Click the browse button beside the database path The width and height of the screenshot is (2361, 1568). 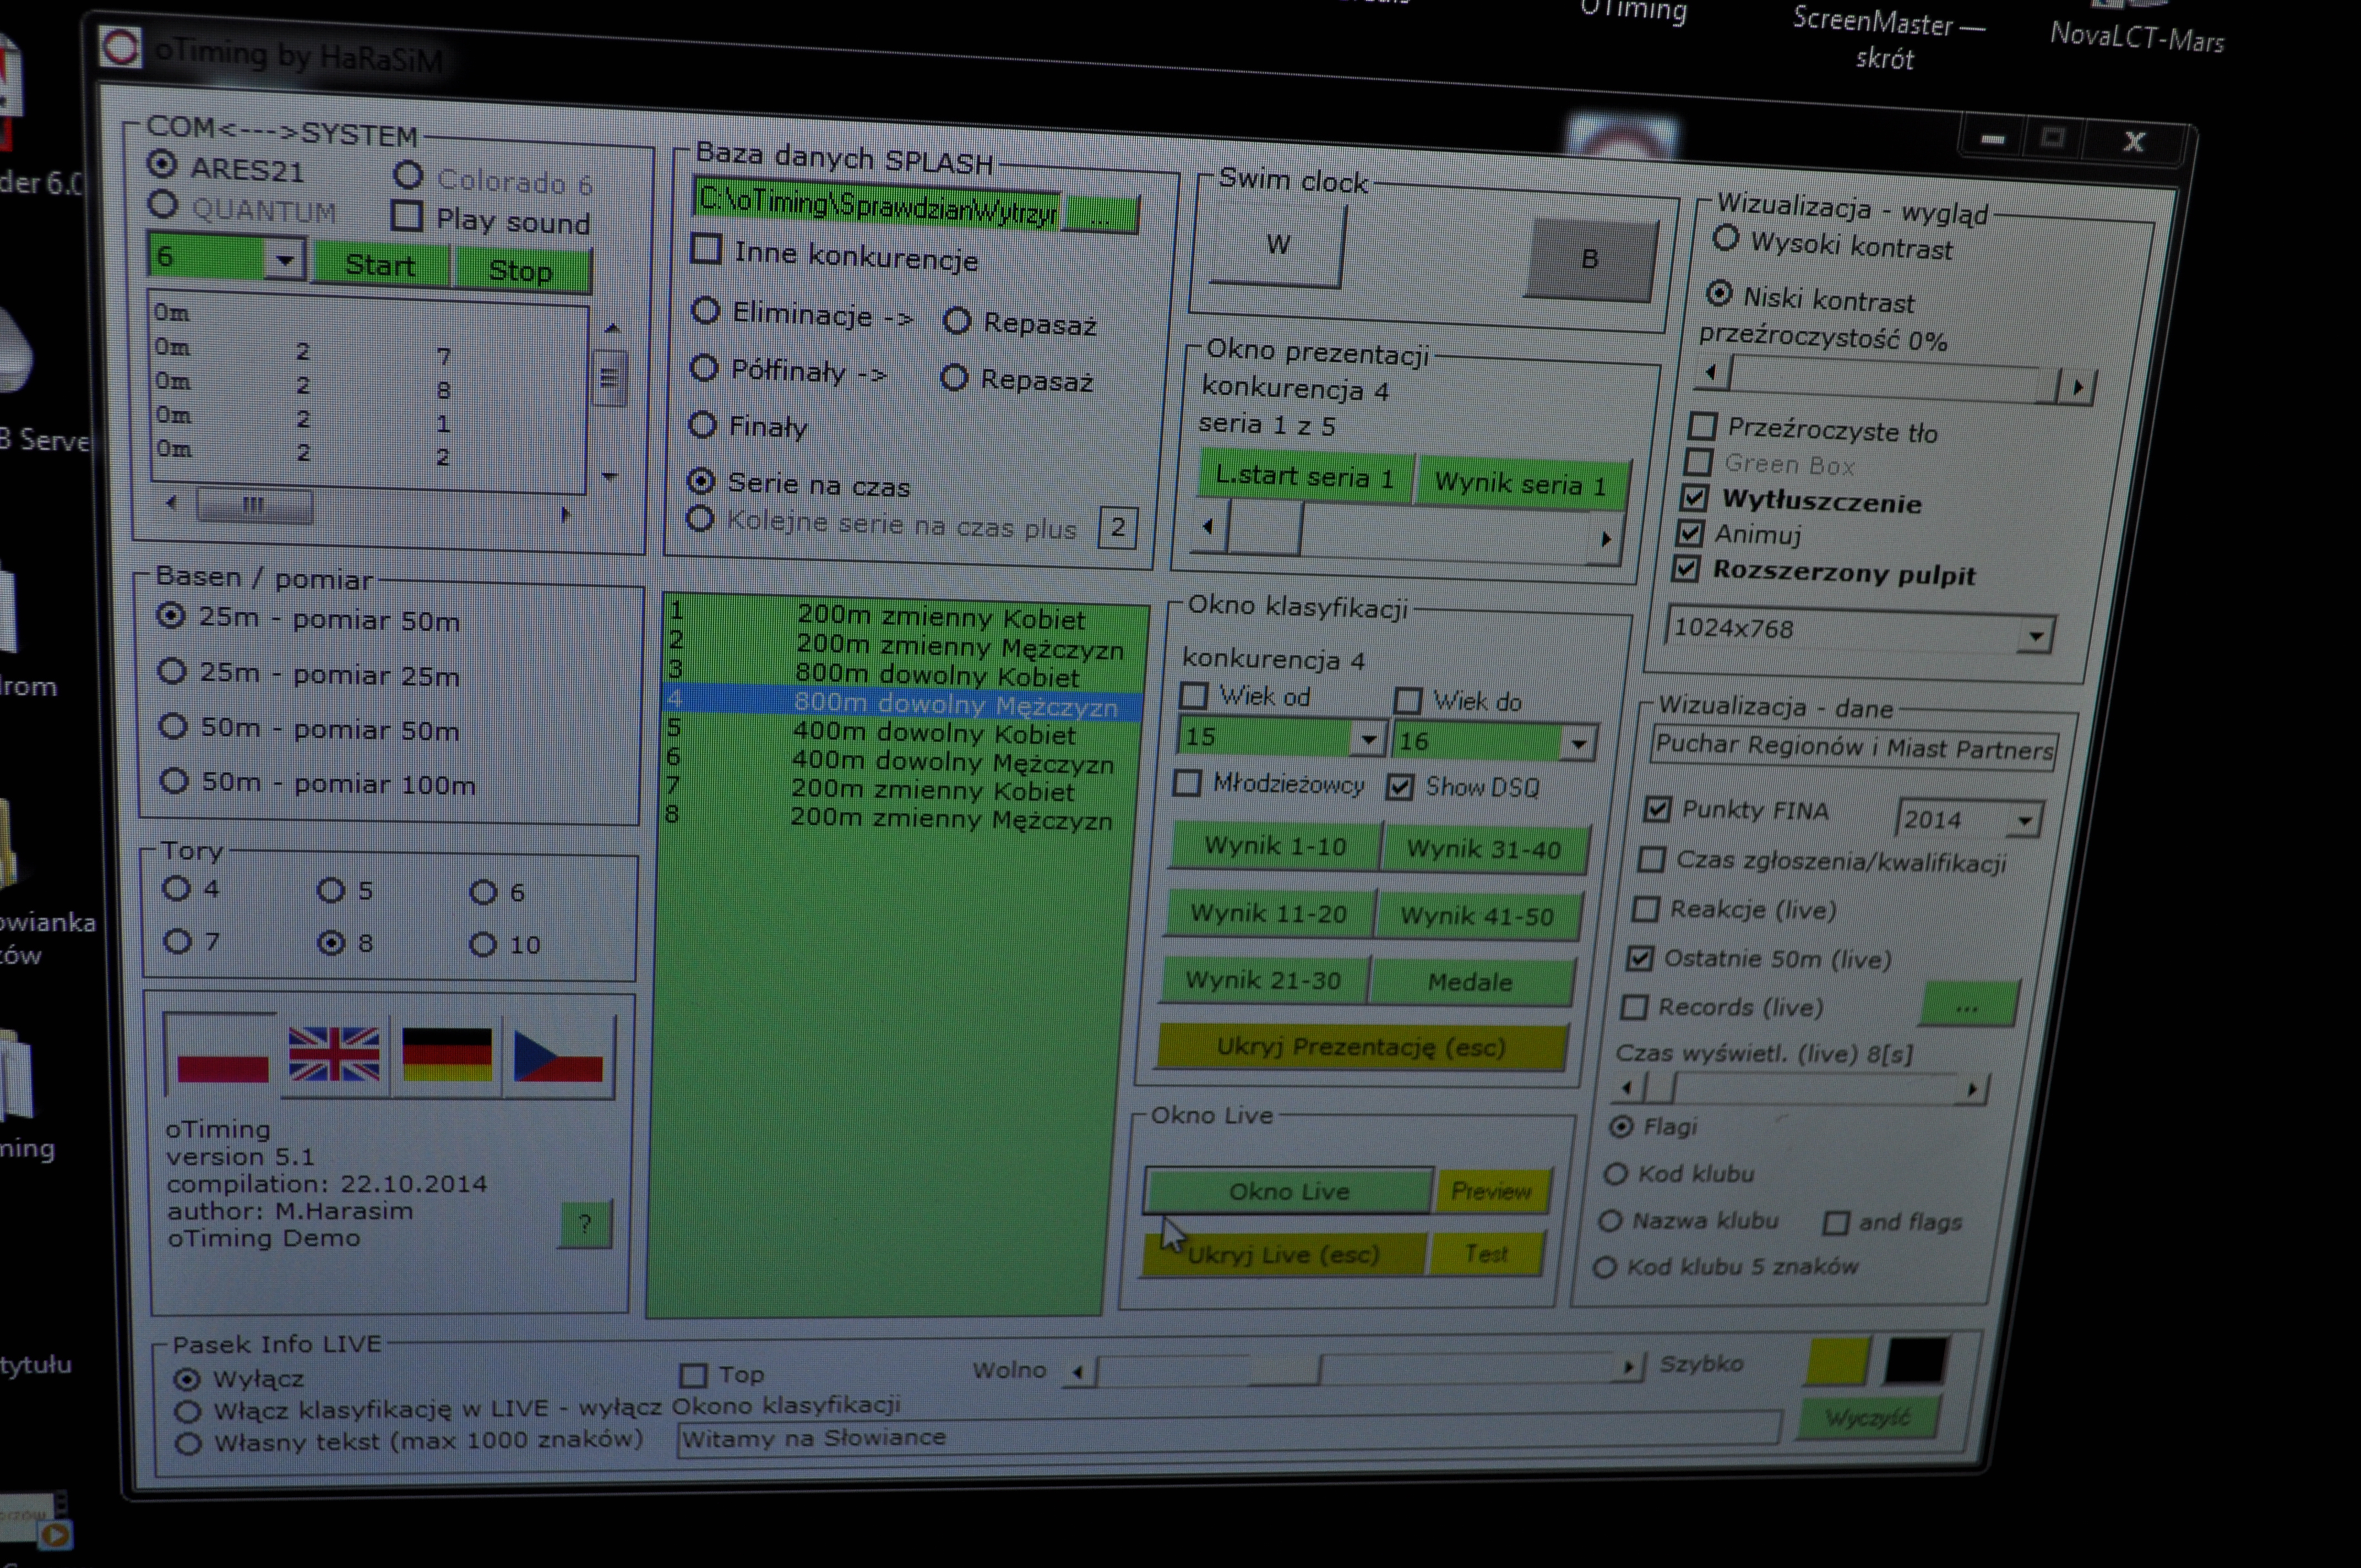click(x=1100, y=215)
